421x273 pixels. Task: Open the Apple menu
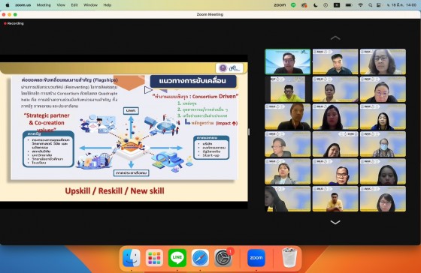8,4
